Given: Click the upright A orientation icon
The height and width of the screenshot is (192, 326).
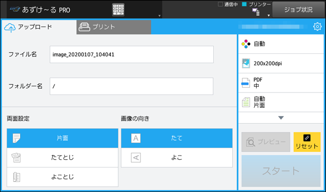Looking at the screenshot, I should point(136,138).
